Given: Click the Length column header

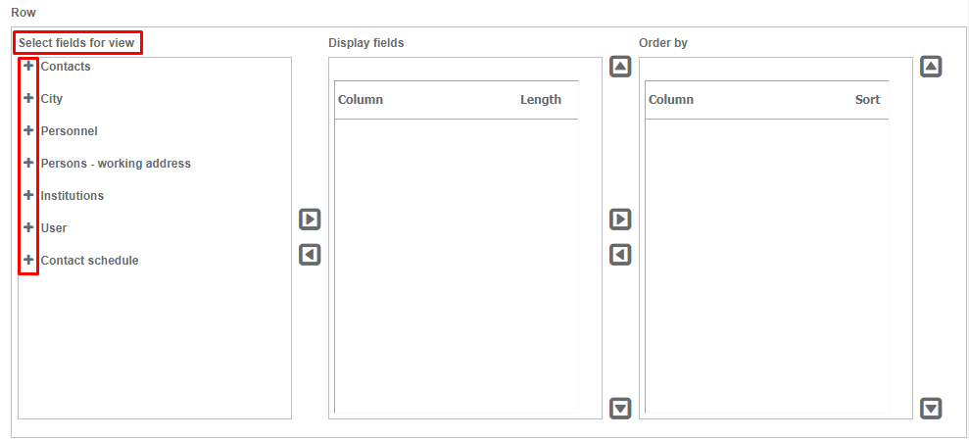Looking at the screenshot, I should (x=541, y=100).
